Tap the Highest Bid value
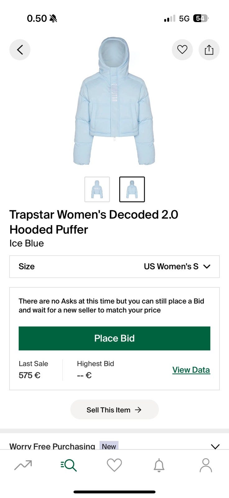Screen dimensions: 229x498 pos(84,375)
